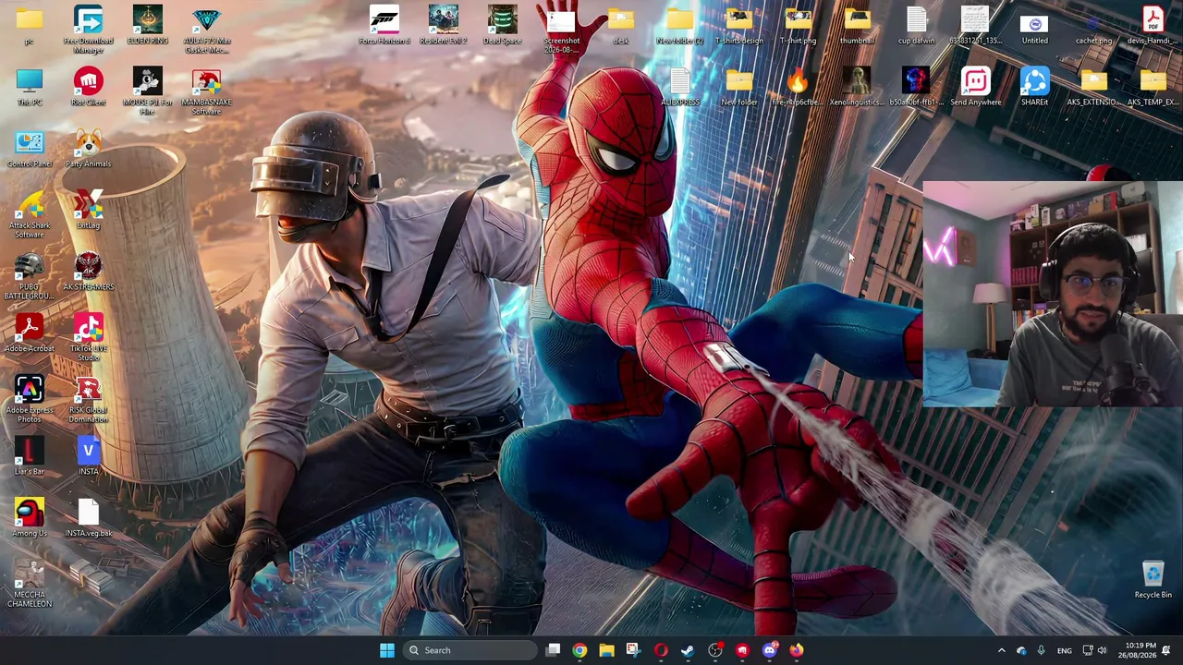
Task: Select the 'desk' folder on desktop
Action: tap(621, 26)
